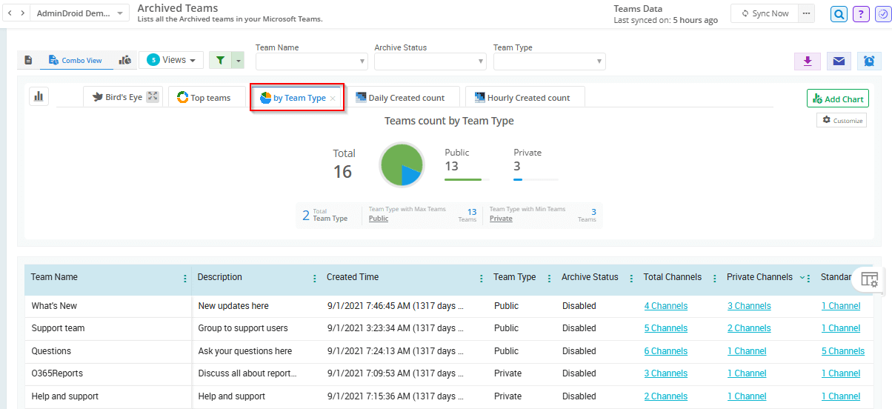Screen dimensions: 892x409
Task: Open the Team Name filter dropdown
Action: pos(311,61)
